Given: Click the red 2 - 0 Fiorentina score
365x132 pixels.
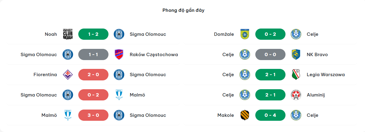Looking at the screenshot, I should tap(93, 75).
